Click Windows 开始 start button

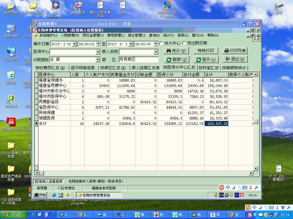coord(14,215)
